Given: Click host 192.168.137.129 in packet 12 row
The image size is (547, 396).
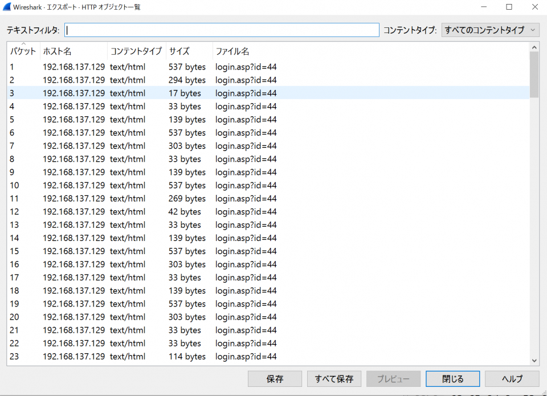Looking at the screenshot, I should coord(74,212).
